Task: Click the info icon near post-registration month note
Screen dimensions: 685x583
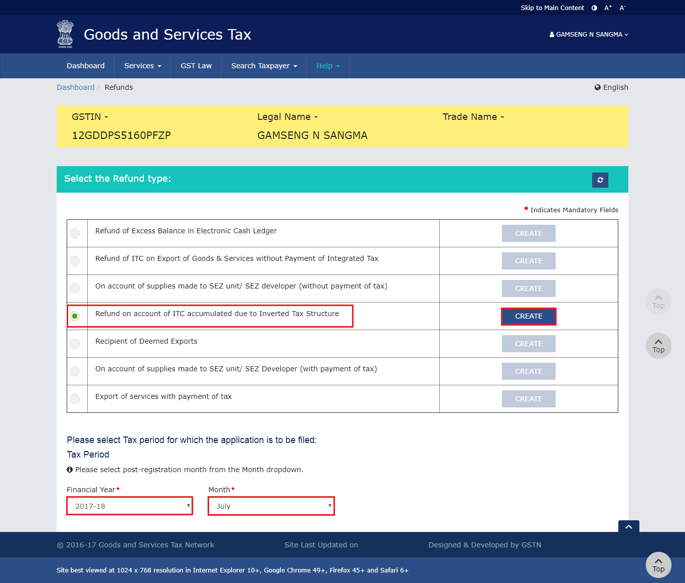Action: pos(70,469)
